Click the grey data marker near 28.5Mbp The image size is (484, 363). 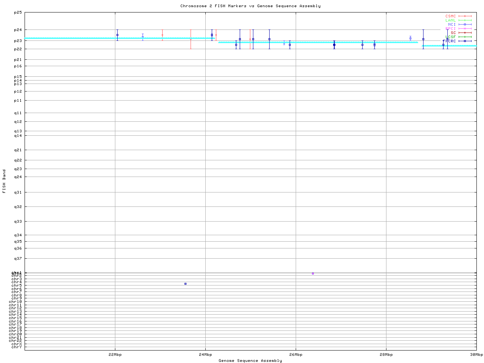click(410, 38)
